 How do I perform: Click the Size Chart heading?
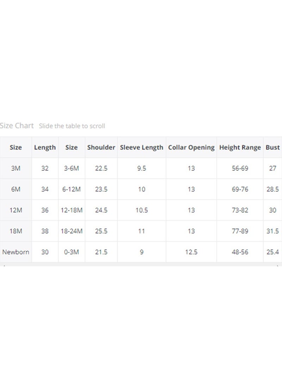[17, 126]
